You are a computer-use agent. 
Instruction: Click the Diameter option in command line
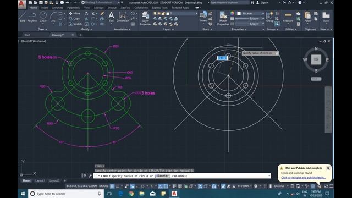[x=163, y=176]
